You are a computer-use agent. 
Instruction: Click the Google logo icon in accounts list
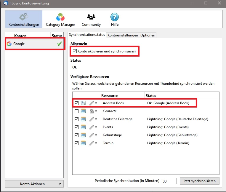pyautogui.click(x=9, y=44)
